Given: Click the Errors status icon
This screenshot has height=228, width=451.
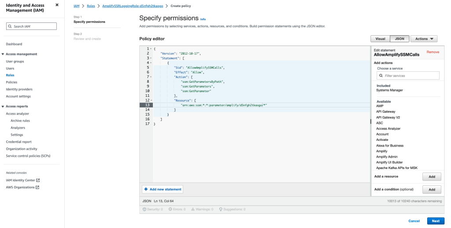Looking at the screenshot, I should pyautogui.click(x=170, y=210).
